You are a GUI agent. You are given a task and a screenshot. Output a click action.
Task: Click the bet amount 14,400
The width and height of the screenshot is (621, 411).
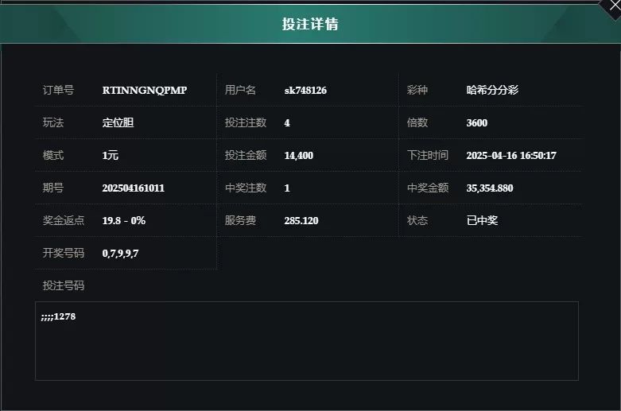(x=298, y=156)
